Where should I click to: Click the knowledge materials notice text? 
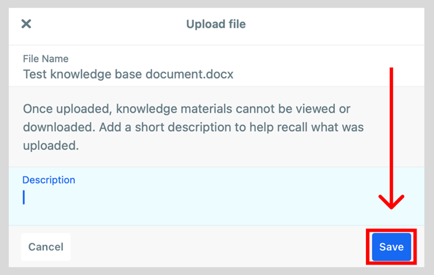(193, 127)
